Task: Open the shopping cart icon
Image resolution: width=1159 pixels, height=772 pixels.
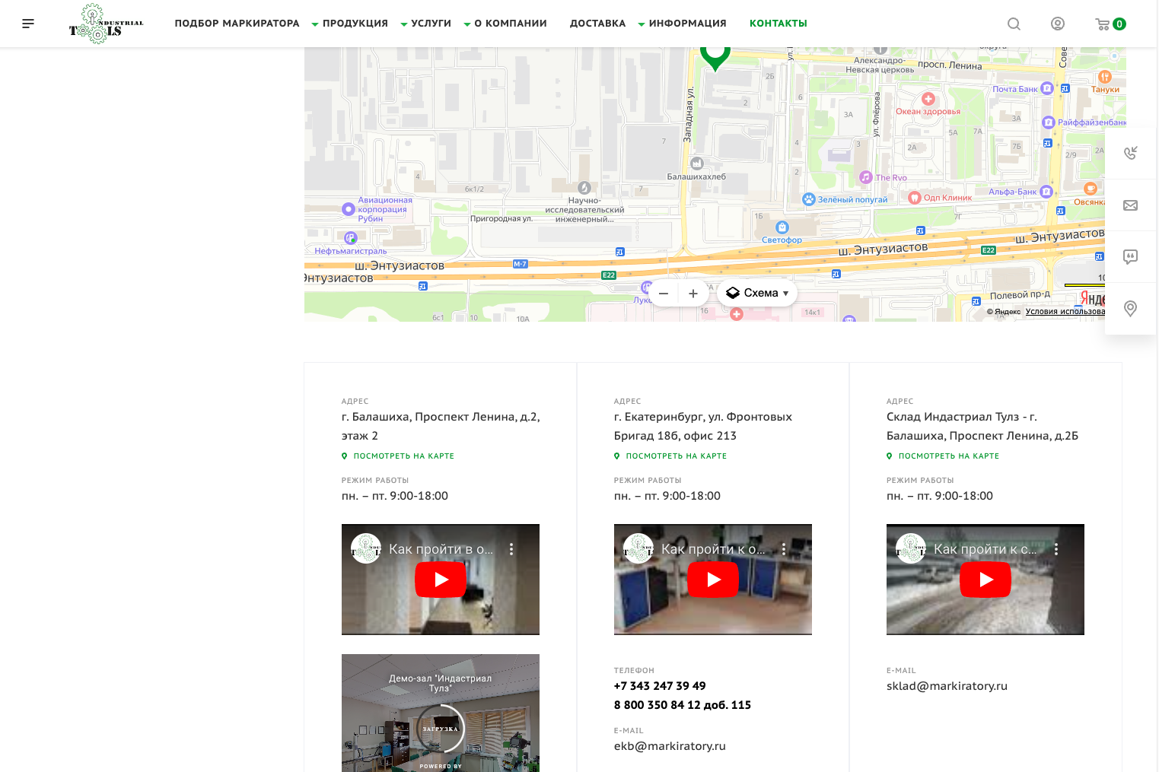Action: pyautogui.click(x=1103, y=24)
